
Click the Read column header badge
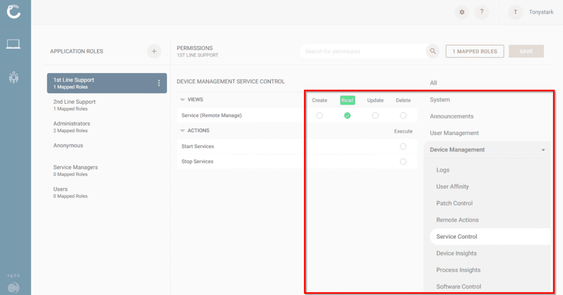(347, 100)
